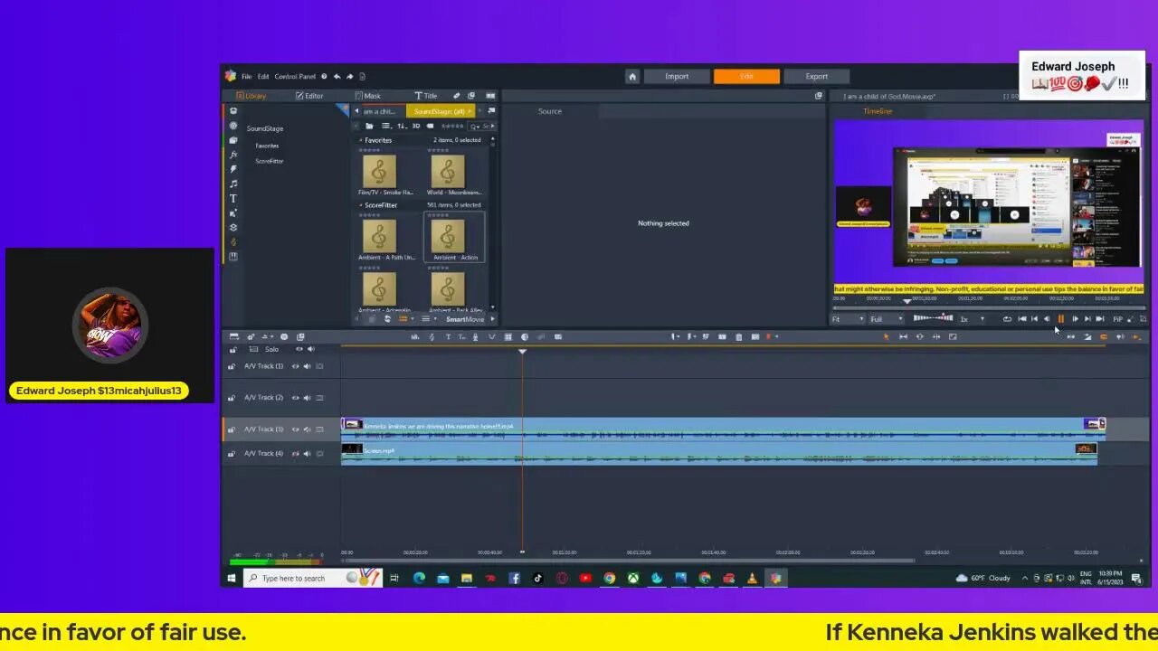1158x651 pixels.
Task: Click the Title T icon in timeline toolbar
Action: point(447,337)
